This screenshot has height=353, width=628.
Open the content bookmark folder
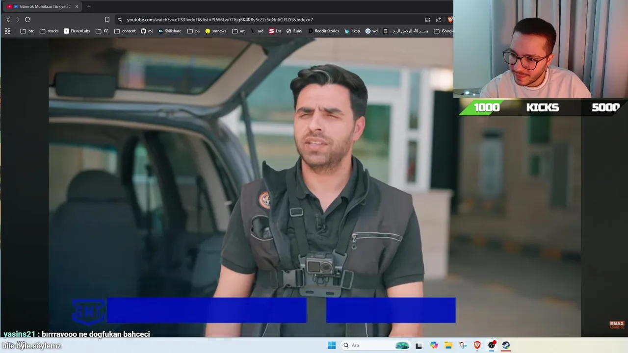[125, 31]
